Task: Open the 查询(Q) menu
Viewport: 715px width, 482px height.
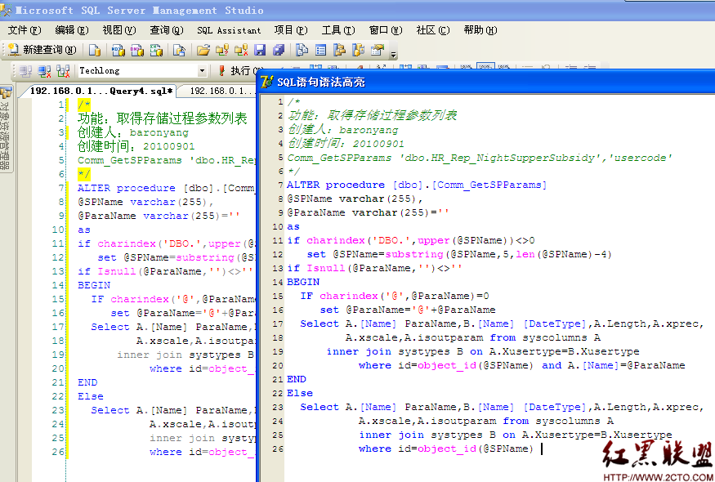Action: click(167, 30)
